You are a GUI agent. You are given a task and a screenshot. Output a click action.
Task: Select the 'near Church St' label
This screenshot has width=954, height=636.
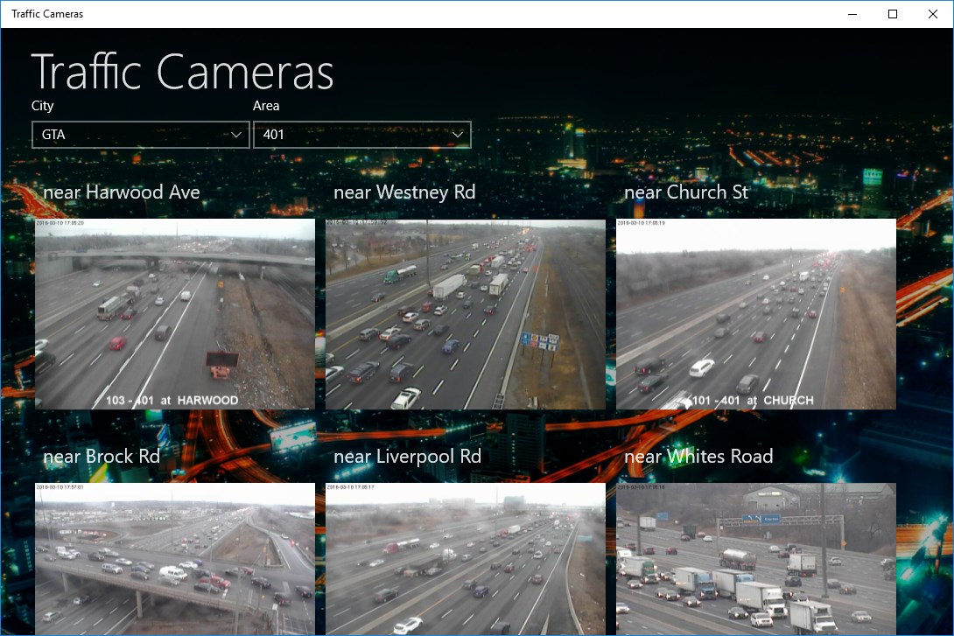[686, 192]
